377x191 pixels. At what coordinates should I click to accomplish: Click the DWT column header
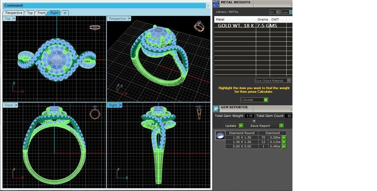[x=278, y=19]
